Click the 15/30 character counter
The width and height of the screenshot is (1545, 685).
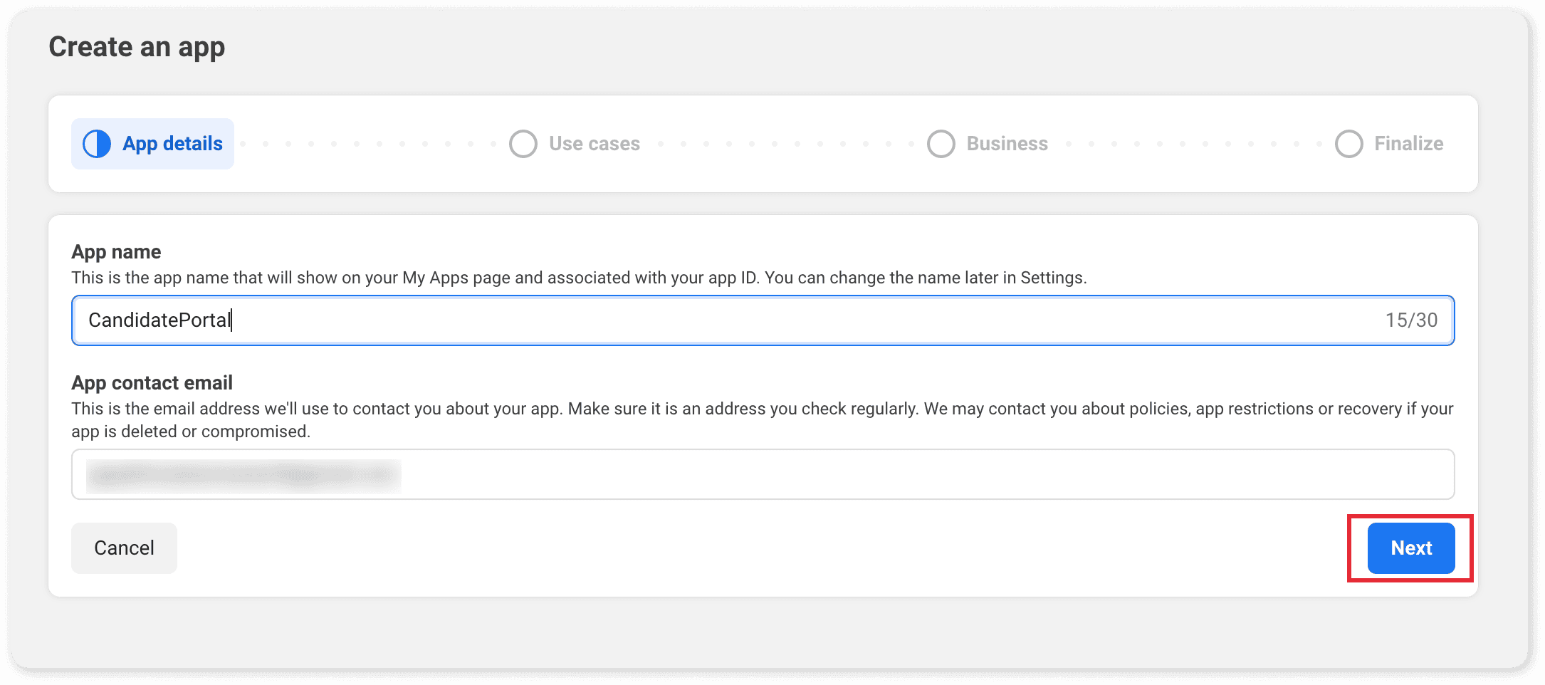click(x=1411, y=320)
